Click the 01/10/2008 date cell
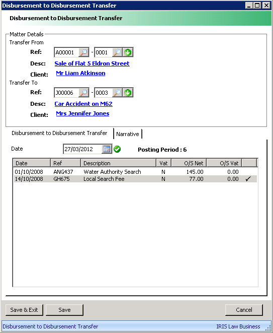273x333 pixels. (29, 172)
